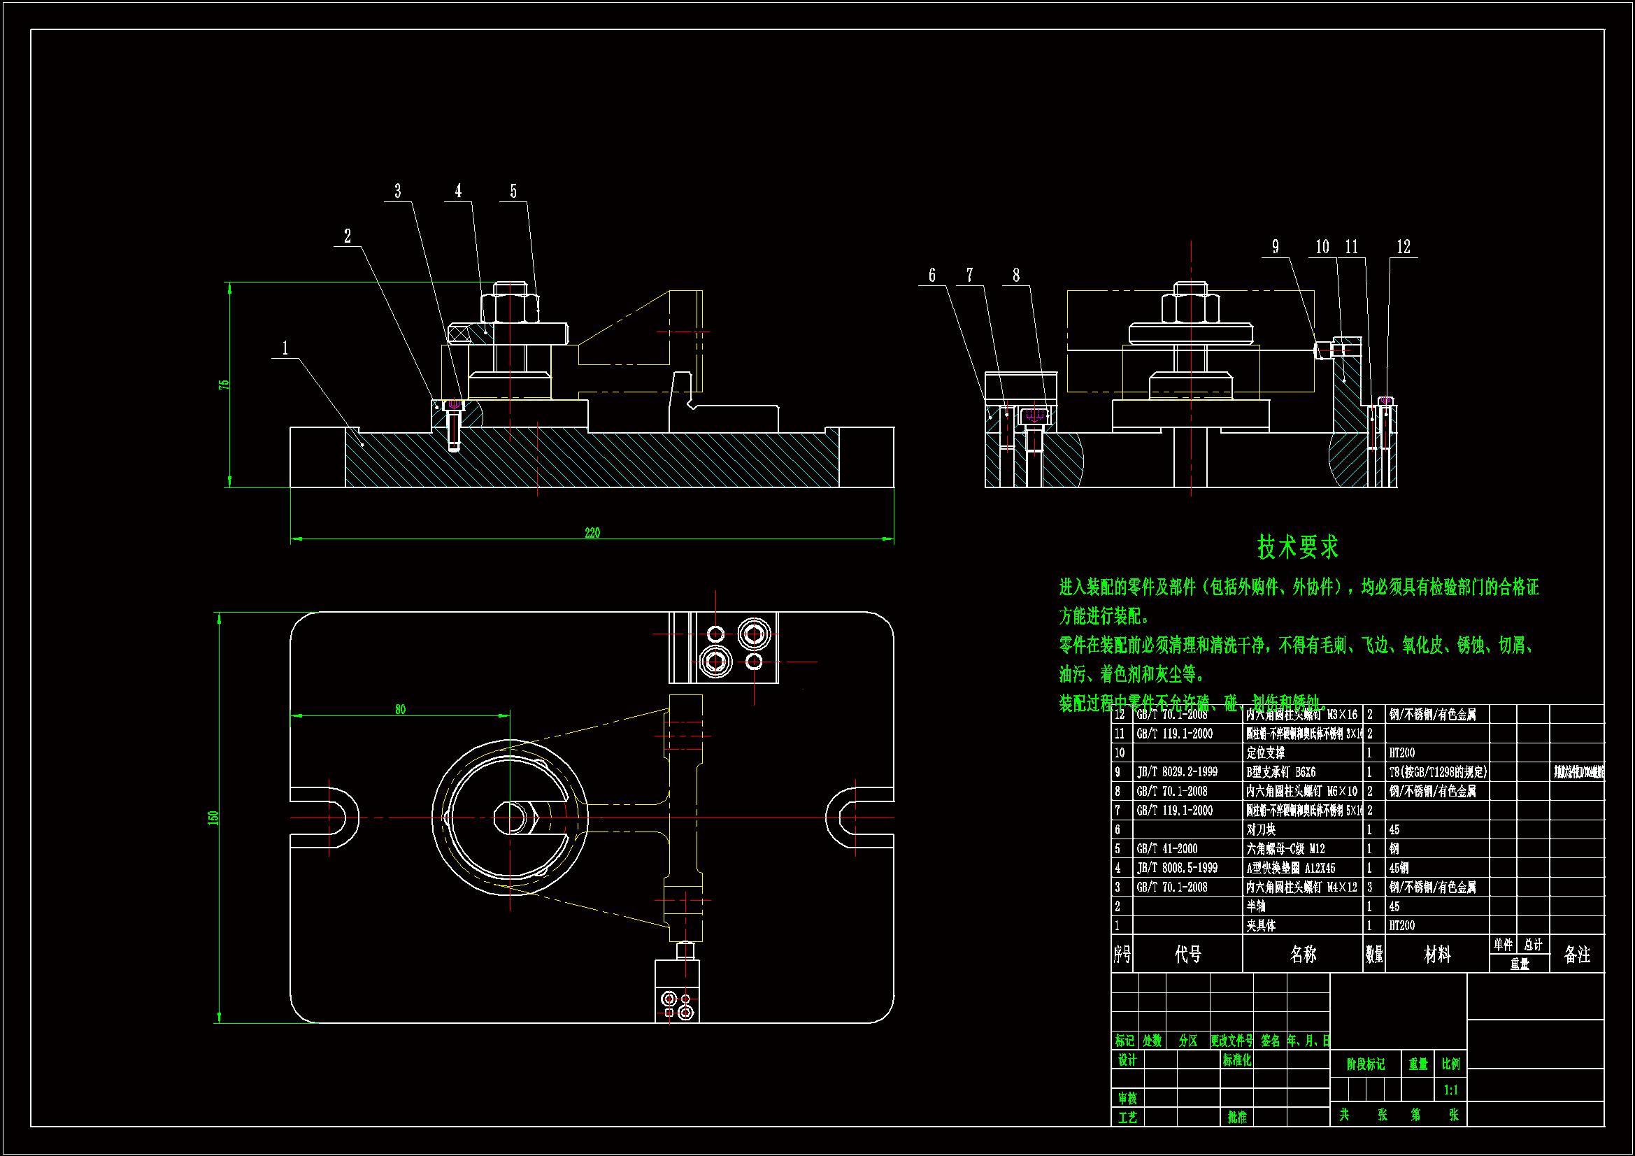Click the 1:1 scale value in title block

(1450, 1090)
